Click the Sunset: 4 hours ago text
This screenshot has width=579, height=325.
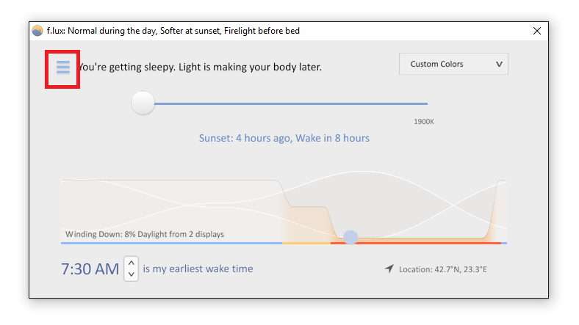point(244,138)
